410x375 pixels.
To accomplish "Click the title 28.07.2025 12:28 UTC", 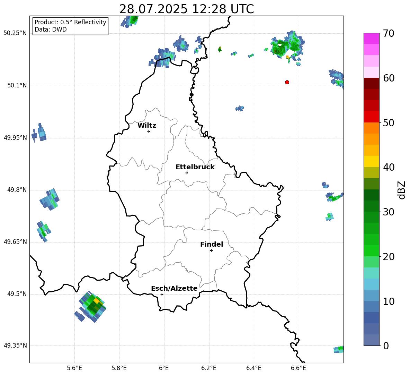I will 187,9.
